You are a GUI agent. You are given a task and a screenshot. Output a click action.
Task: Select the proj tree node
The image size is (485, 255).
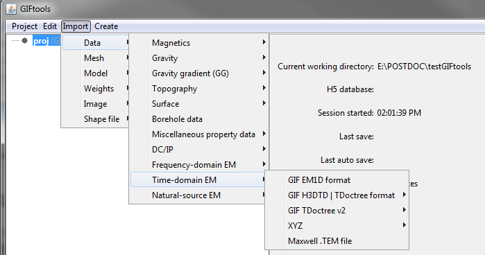[46, 41]
